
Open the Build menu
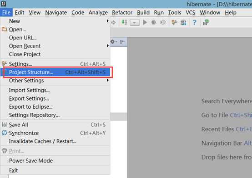point(143,13)
